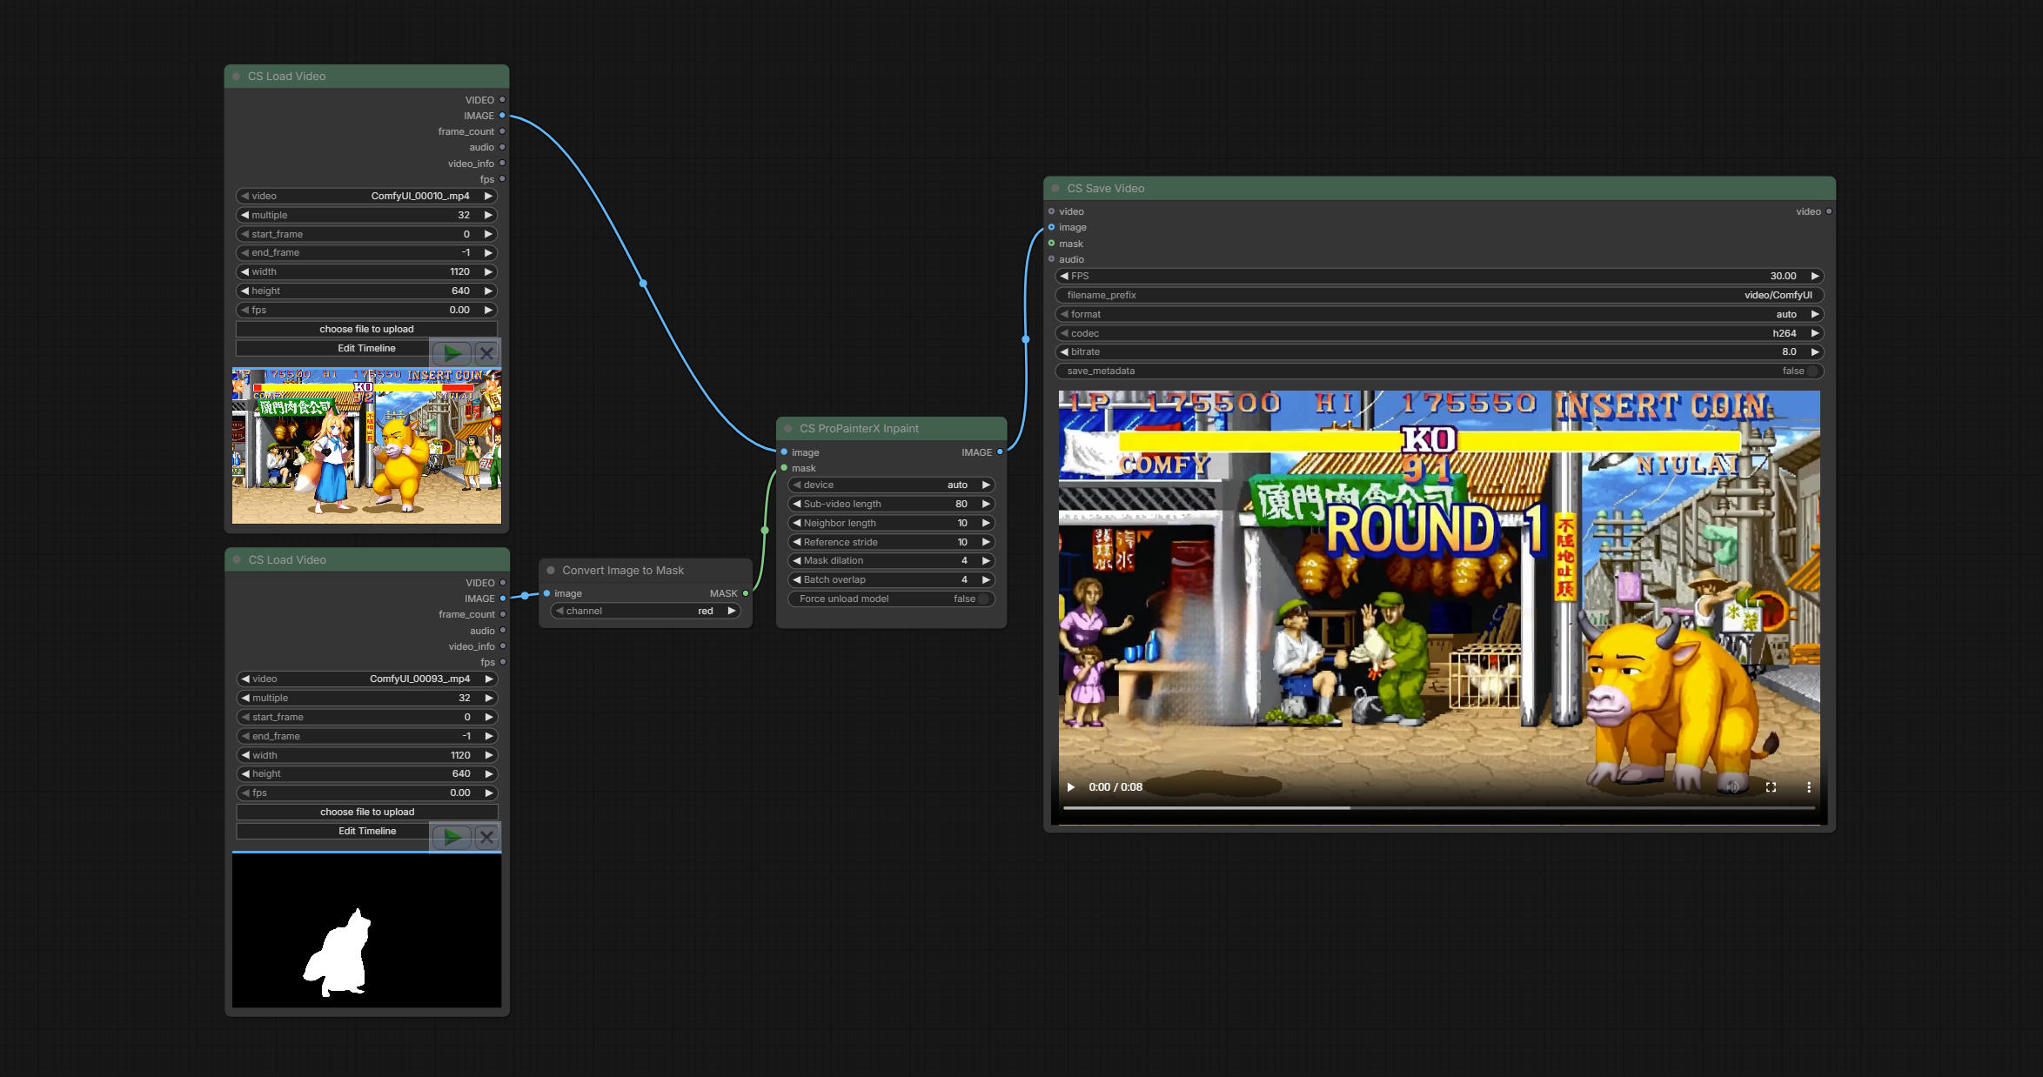Toggle save_metadata switch

(x=1812, y=371)
